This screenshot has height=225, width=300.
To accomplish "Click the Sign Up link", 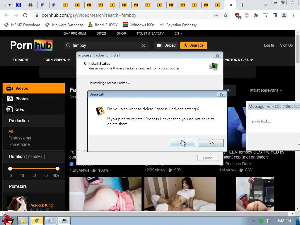I will coord(286,45).
